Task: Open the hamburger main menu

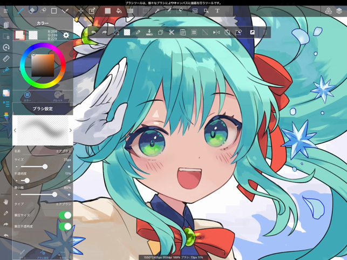Action: pos(6,11)
